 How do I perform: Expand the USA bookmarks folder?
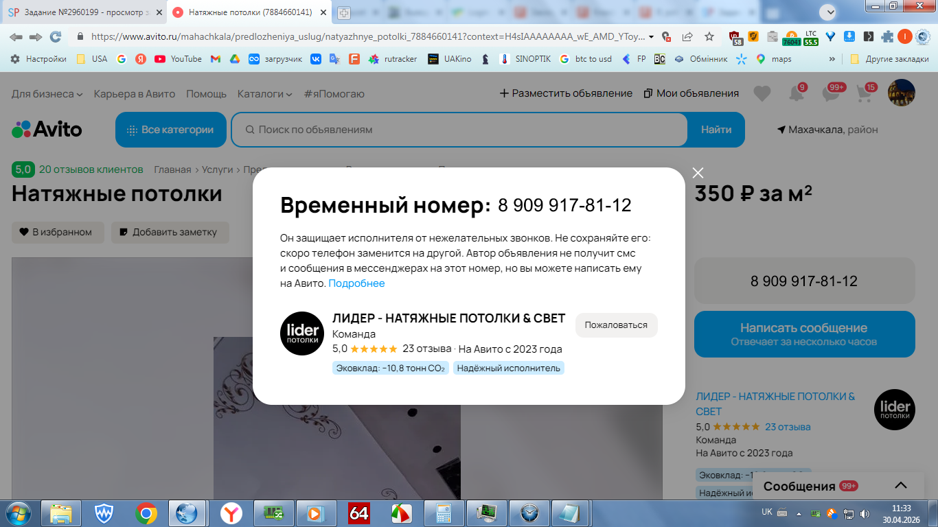pos(92,59)
